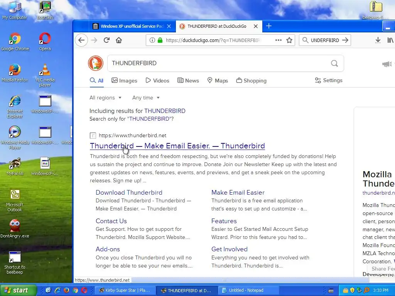395x296 pixels.
Task: Switch to News results
Action: [x=188, y=81]
